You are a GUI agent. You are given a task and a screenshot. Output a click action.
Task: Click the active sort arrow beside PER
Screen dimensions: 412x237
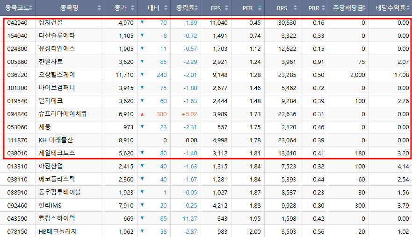260,8
